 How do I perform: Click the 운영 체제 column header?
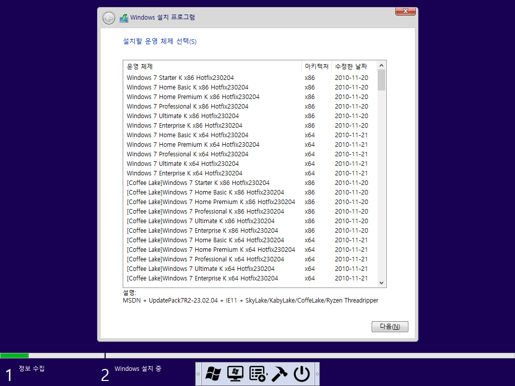(x=212, y=66)
